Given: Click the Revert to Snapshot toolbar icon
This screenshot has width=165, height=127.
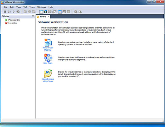Looking at the screenshot, I should 30,12.
